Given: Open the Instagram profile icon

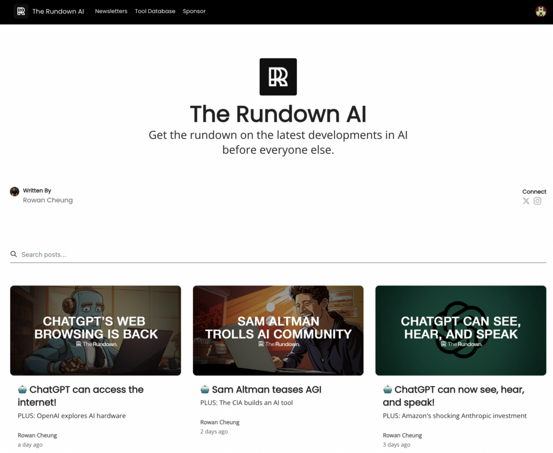Looking at the screenshot, I should 537,201.
